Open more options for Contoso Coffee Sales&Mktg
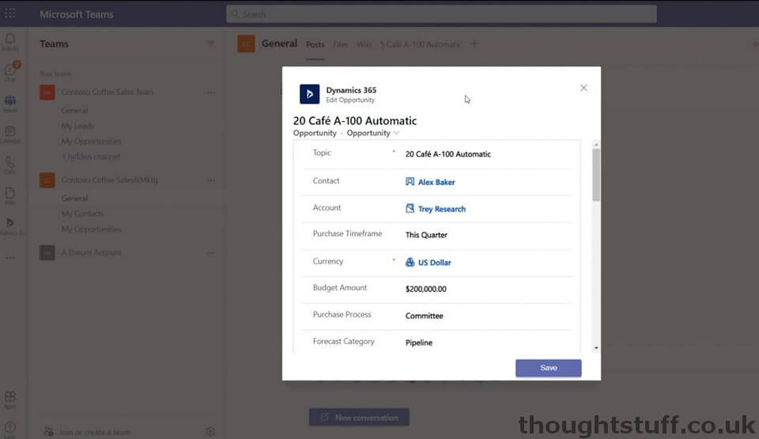 (211, 180)
